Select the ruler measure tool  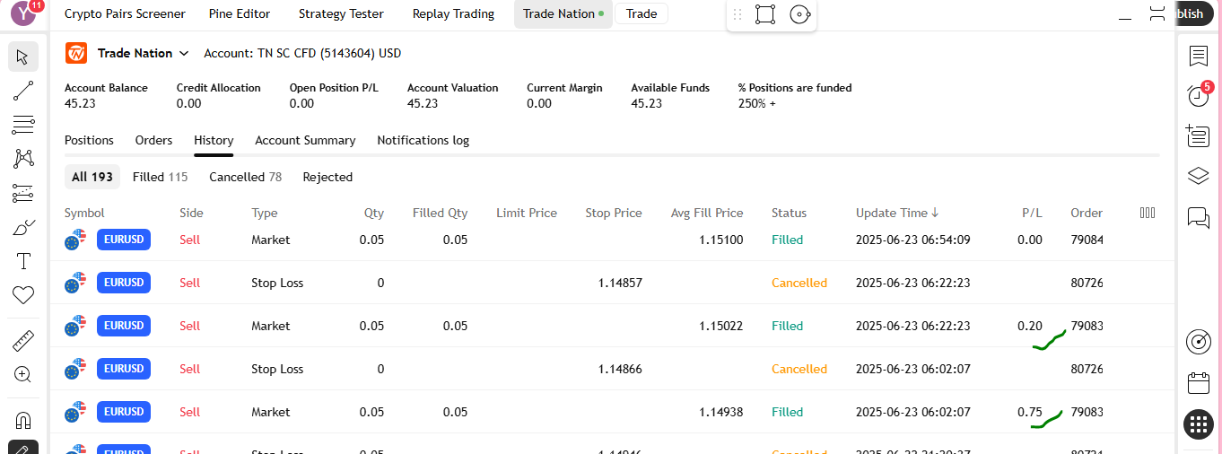[23, 341]
